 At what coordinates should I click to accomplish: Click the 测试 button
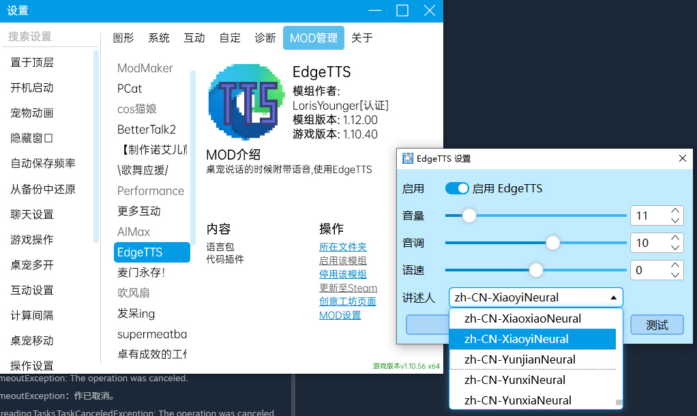[657, 325]
